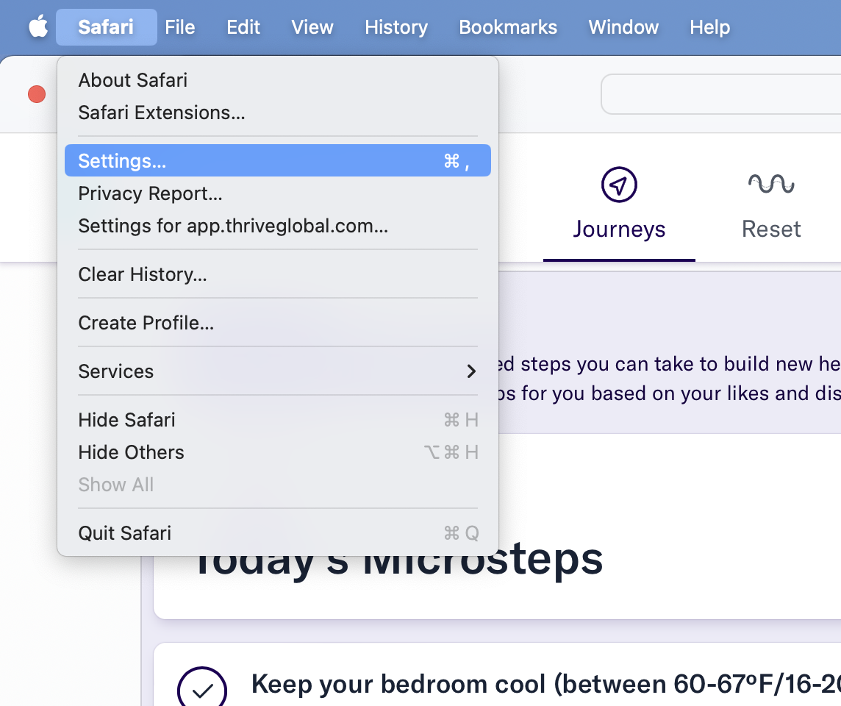Open Settings… from the Safari menu
This screenshot has height=706, width=841.
[278, 160]
